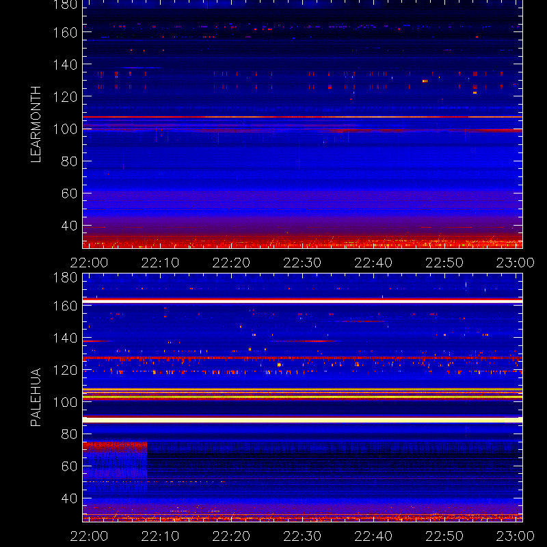Select the 80 frequency label on Palehua plot
547x547 pixels.
point(69,434)
